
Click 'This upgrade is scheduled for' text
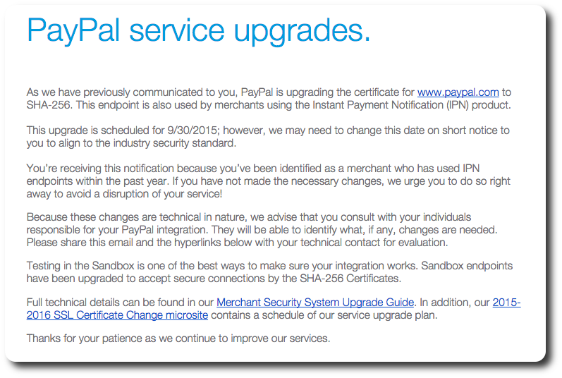96,130
